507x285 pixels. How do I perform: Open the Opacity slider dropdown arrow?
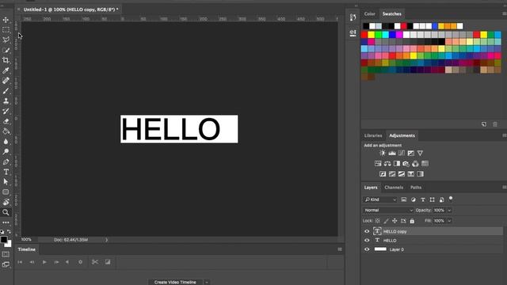pos(449,211)
